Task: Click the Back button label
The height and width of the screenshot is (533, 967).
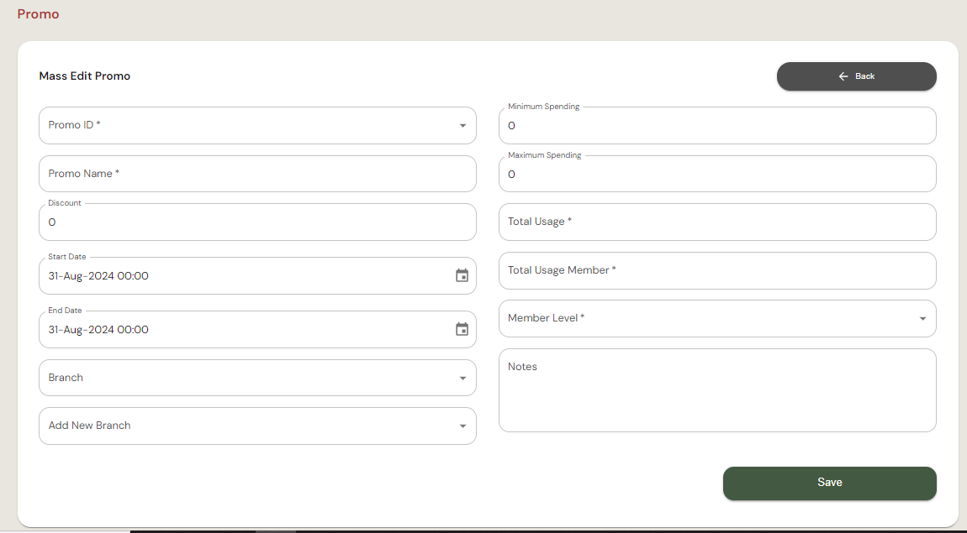Action: (864, 76)
